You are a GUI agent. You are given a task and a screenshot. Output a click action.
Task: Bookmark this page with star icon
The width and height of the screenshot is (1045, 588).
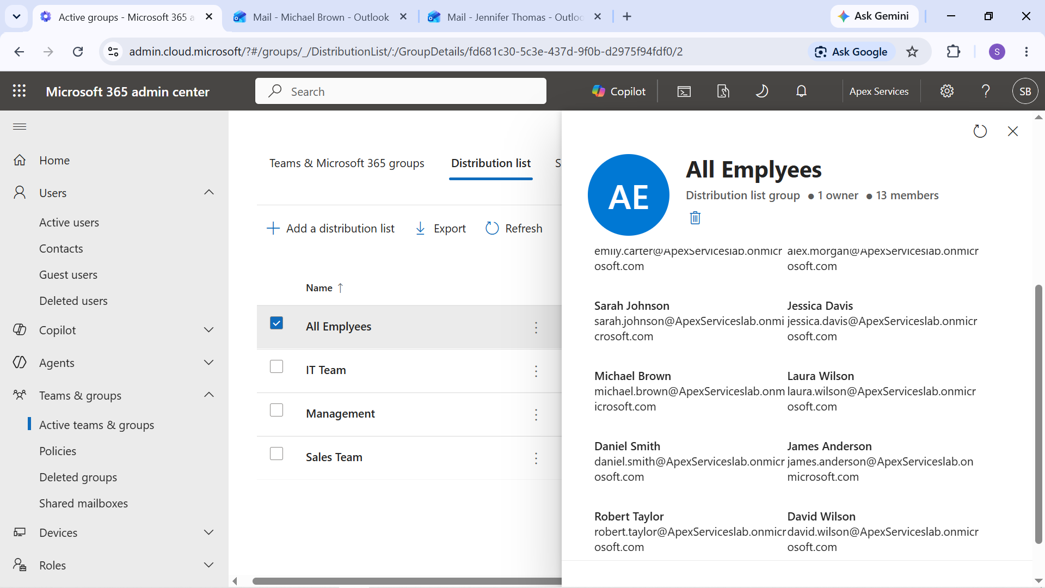[912, 52]
